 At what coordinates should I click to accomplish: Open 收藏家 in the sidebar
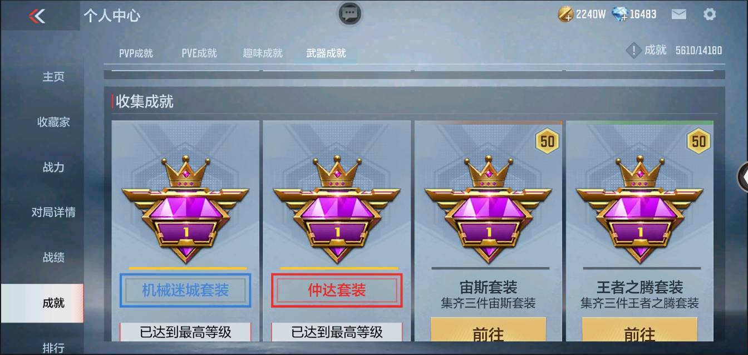pos(53,122)
